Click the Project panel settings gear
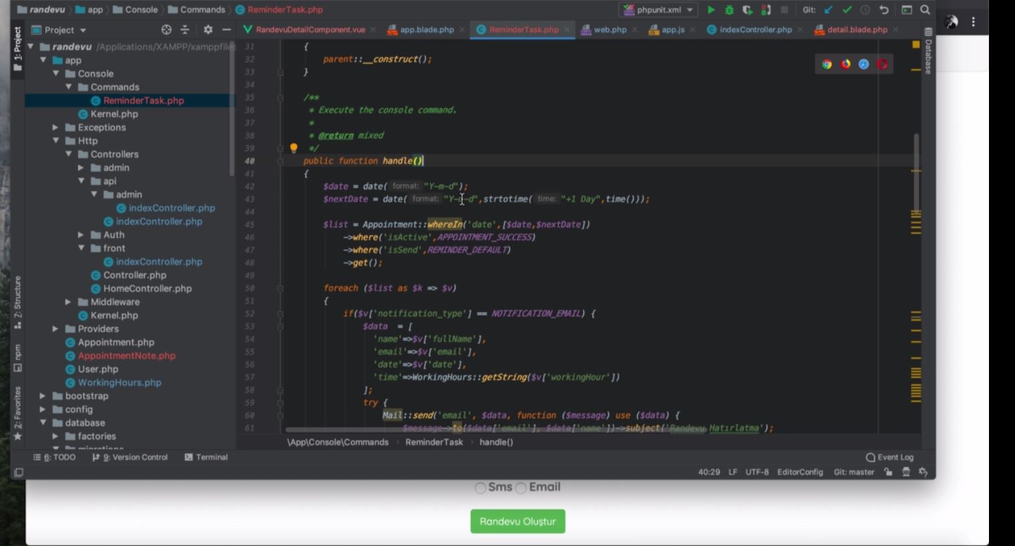The height and width of the screenshot is (546, 1015). [x=208, y=30]
